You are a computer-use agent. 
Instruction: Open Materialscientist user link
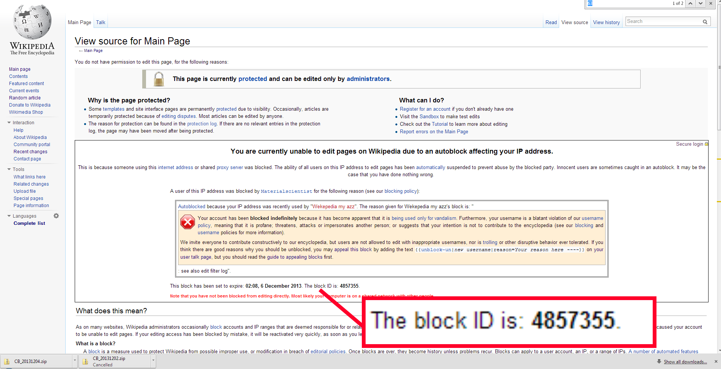pyautogui.click(x=286, y=191)
